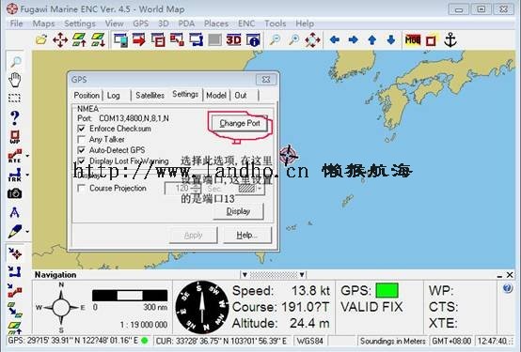The width and height of the screenshot is (521, 352).
Task: Click the blue left arrow pan icon
Action: tap(334, 40)
